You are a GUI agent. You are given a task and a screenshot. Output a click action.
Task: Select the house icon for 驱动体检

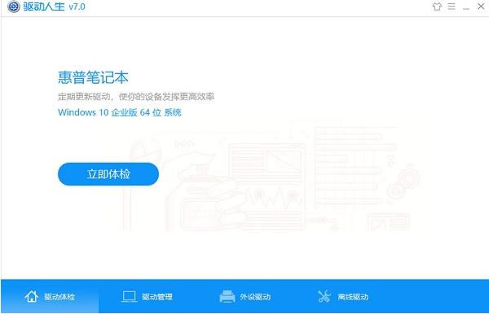pos(32,296)
